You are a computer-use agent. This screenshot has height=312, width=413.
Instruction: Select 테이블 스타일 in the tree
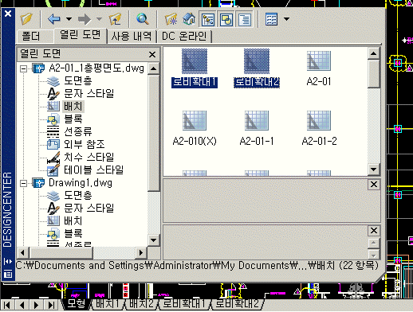pyautogui.click(x=93, y=170)
